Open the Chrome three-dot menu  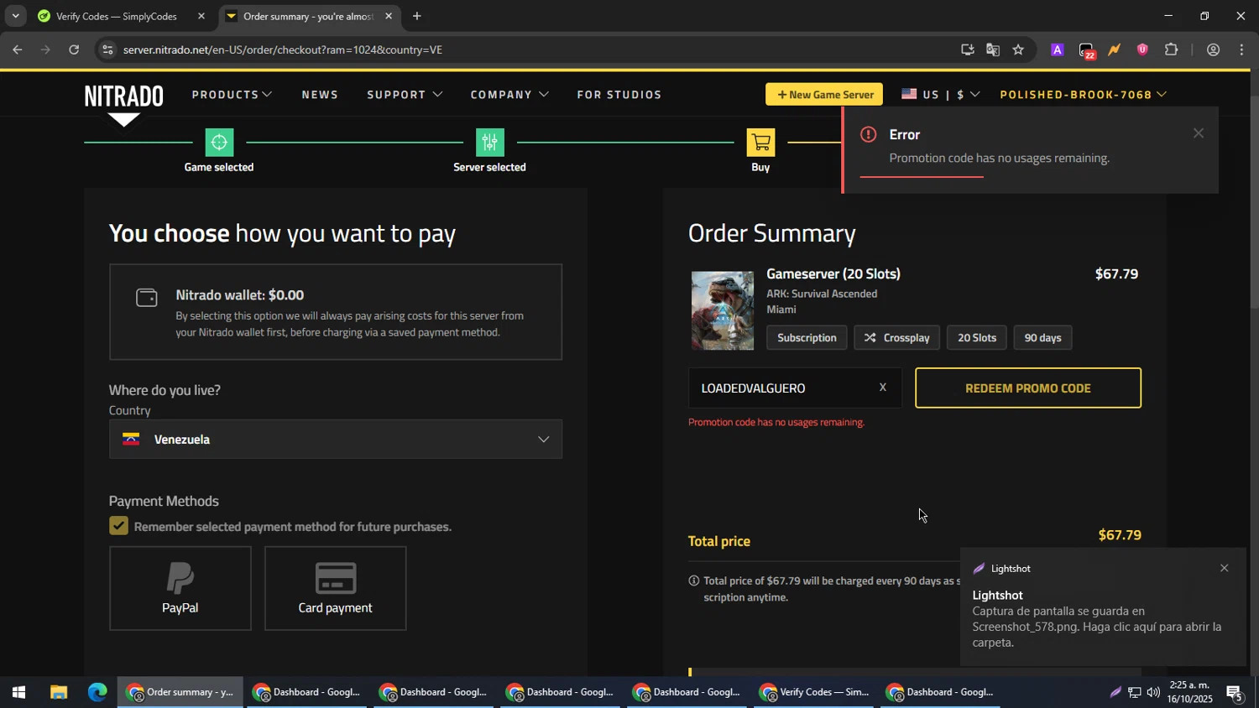point(1241,49)
